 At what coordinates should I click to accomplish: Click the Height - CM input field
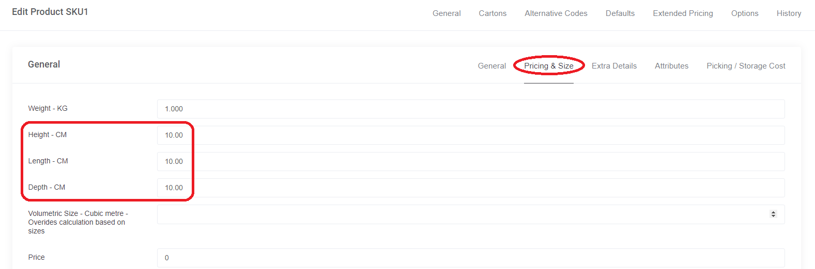471,135
